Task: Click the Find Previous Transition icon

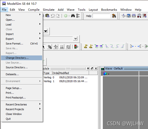Action: (96, 46)
